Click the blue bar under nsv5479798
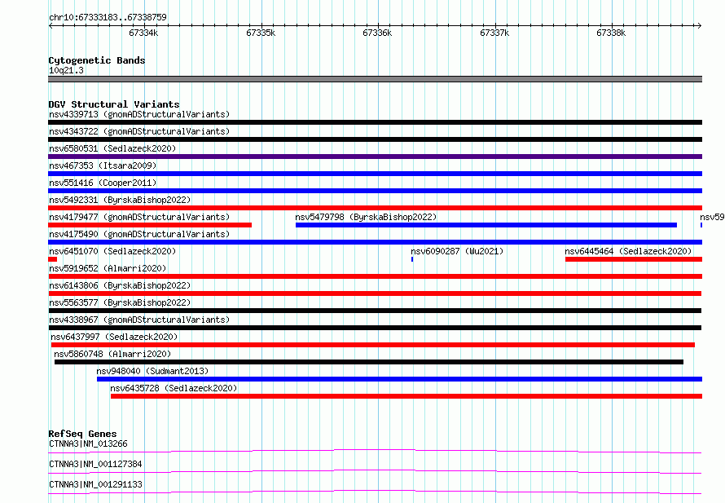 click(486, 225)
